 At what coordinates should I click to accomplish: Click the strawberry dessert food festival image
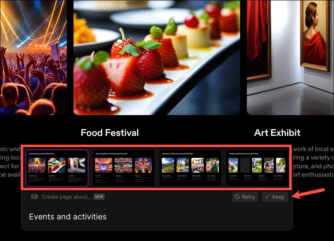tap(157, 58)
